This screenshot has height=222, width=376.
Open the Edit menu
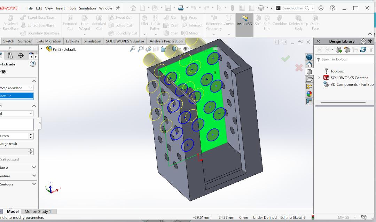coord(39,8)
